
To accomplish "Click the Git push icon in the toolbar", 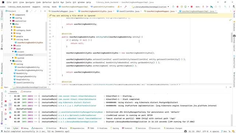I will point(211,7).
